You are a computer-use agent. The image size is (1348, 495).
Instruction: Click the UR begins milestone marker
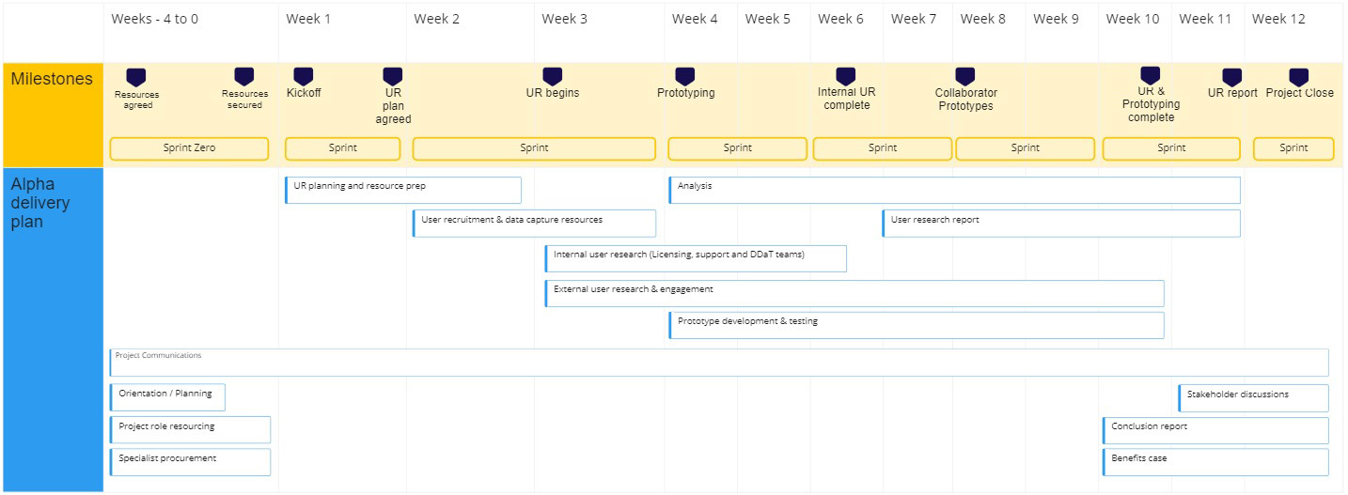[x=553, y=77]
